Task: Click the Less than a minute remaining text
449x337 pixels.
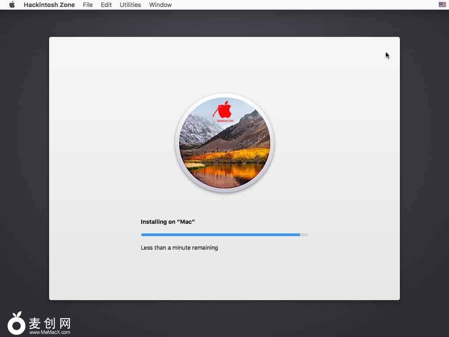Action: click(x=179, y=248)
